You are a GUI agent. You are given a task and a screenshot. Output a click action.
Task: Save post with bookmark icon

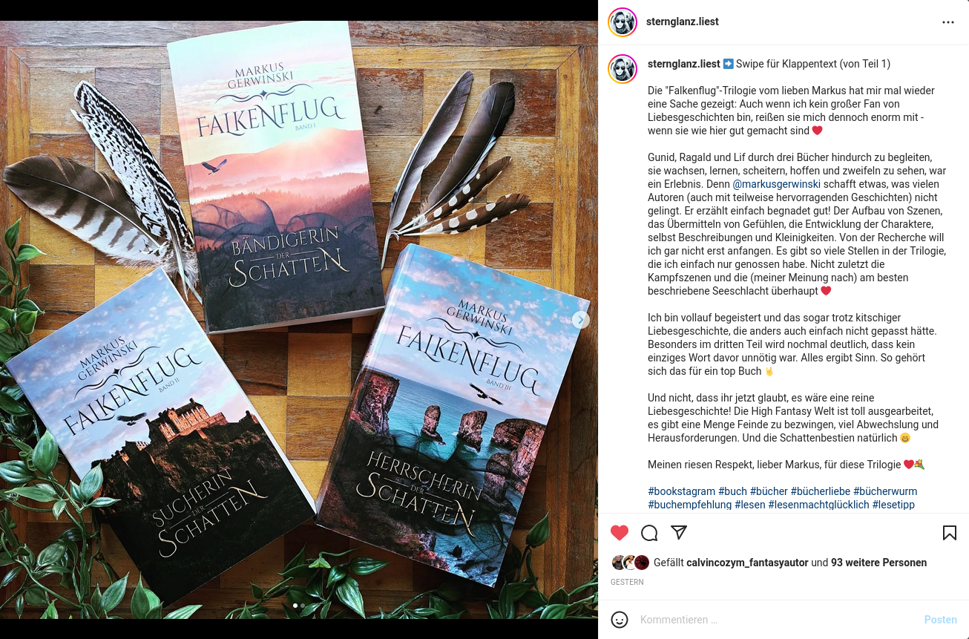(x=949, y=533)
